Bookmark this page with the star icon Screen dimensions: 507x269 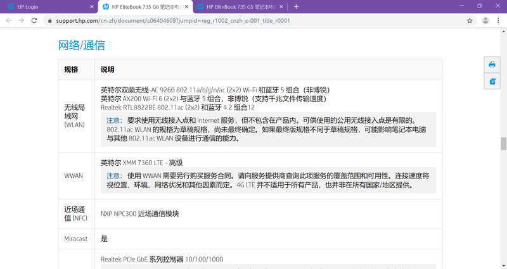tap(470, 20)
